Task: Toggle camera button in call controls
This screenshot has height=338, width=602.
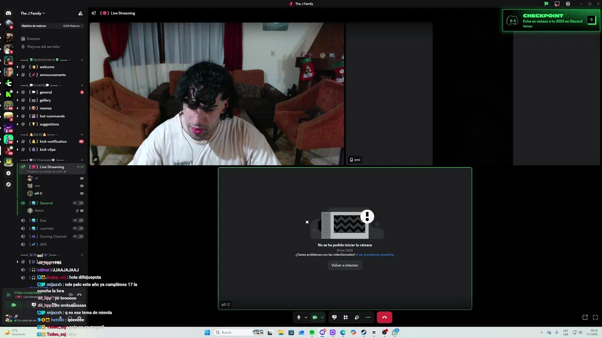Action: pyautogui.click(x=315, y=317)
